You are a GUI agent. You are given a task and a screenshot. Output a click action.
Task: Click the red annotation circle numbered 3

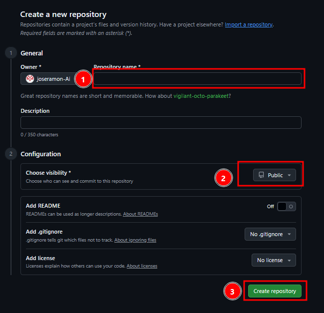[232, 292]
